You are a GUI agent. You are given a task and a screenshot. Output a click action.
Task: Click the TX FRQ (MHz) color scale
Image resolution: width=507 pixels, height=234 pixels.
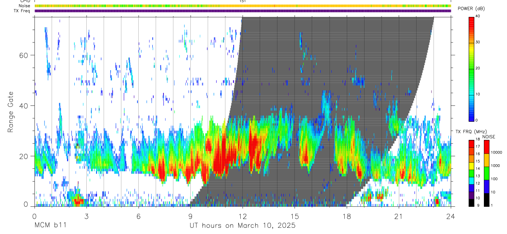(x=472, y=173)
